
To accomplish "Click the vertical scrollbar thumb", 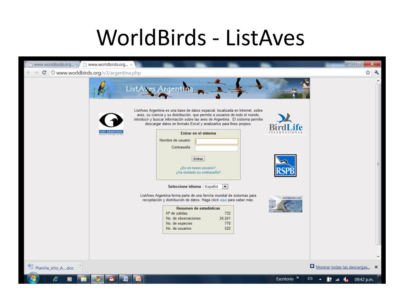I will tap(378, 164).
